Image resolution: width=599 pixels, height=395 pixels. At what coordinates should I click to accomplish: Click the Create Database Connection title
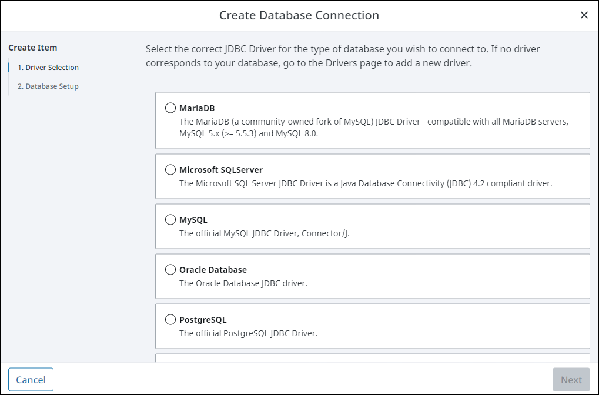click(x=299, y=15)
